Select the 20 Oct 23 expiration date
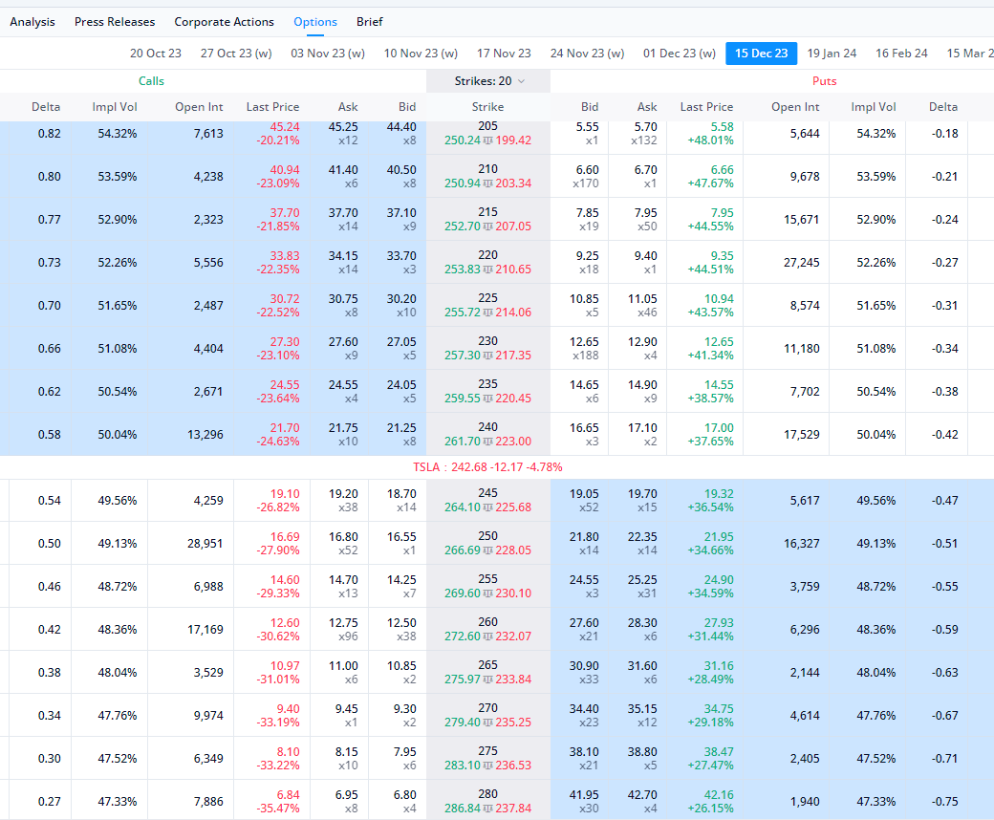 pyautogui.click(x=156, y=54)
